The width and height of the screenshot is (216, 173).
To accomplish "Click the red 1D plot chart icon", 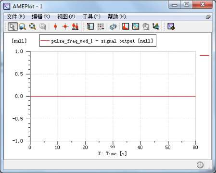I will (x=126, y=26).
